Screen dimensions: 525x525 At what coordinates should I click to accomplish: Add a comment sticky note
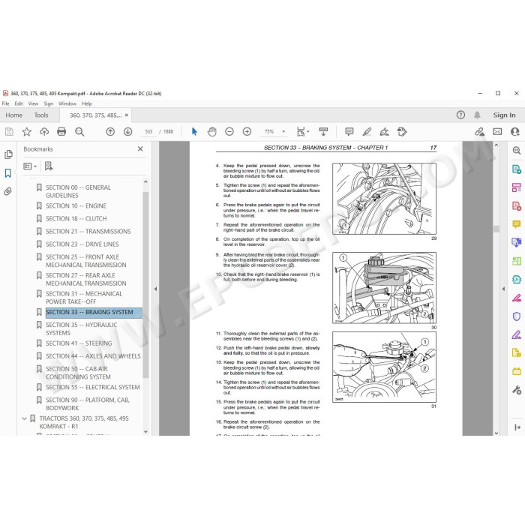349,131
